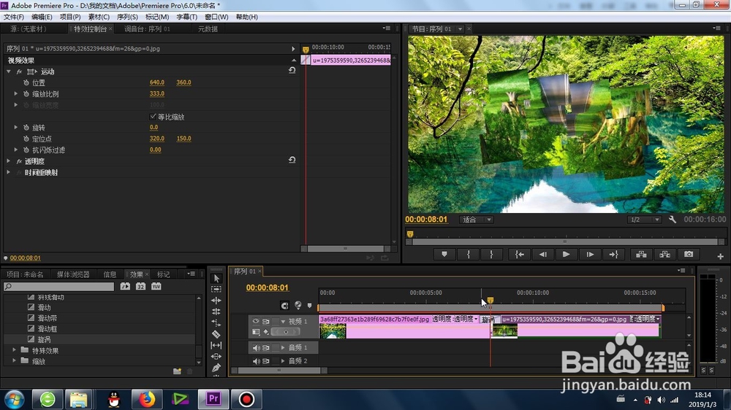The image size is (731, 410).
Task: Open the File menu
Action: tap(13, 17)
